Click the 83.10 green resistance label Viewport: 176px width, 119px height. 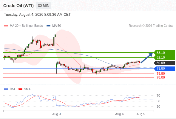click(x=164, y=53)
